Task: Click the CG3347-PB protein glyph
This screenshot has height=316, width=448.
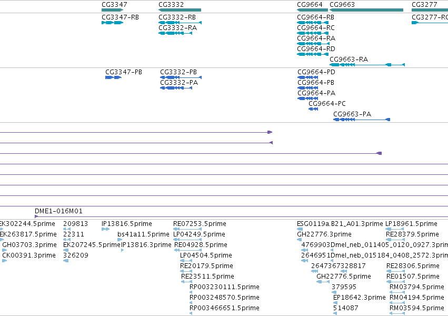Action: [113, 77]
